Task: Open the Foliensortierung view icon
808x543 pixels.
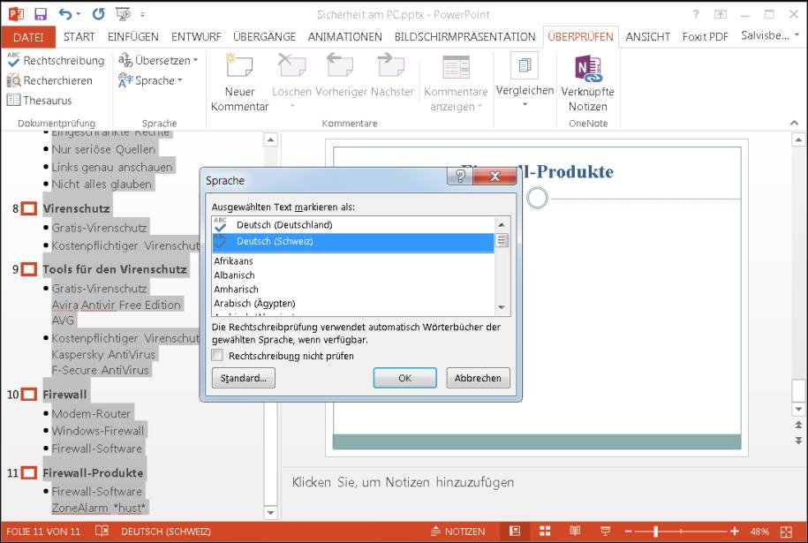Action: (x=545, y=531)
